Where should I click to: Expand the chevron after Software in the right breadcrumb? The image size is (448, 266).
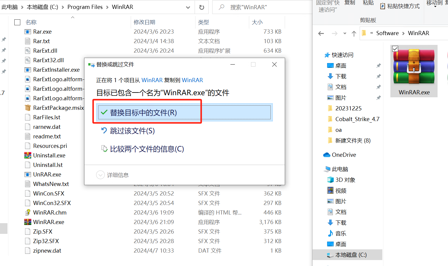tap(404, 33)
